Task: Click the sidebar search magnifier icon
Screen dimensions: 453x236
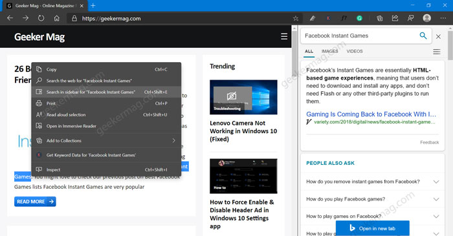Action: (x=423, y=36)
